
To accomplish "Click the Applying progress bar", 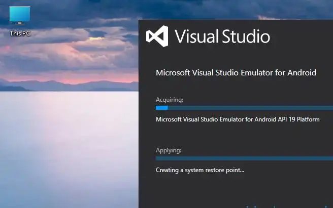I will click(244, 158).
